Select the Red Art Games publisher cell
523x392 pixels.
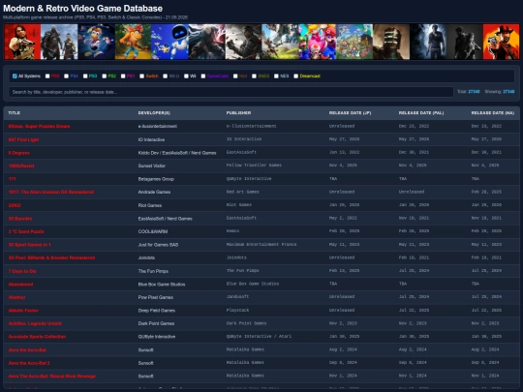coord(242,192)
